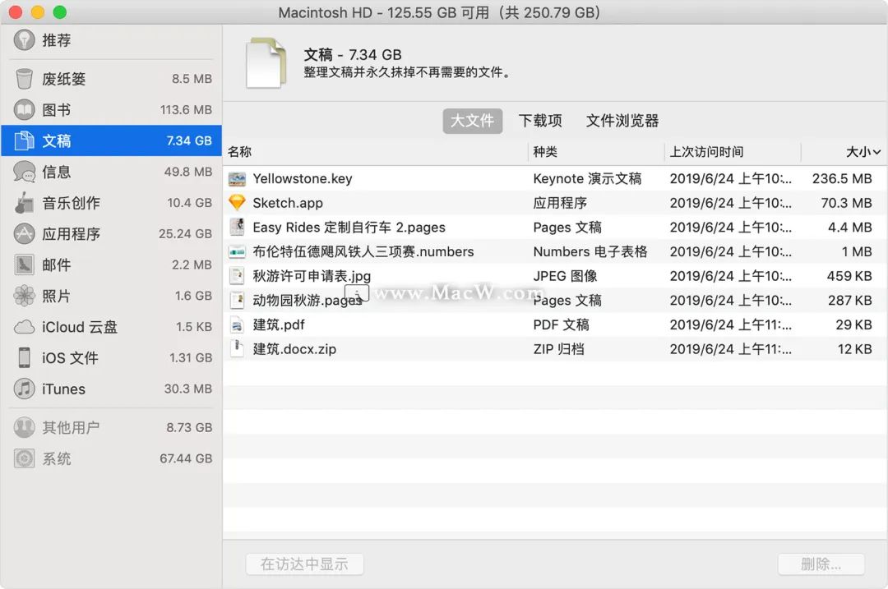Click the Easy Rides pages file icon
The width and height of the screenshot is (888, 589).
237,227
